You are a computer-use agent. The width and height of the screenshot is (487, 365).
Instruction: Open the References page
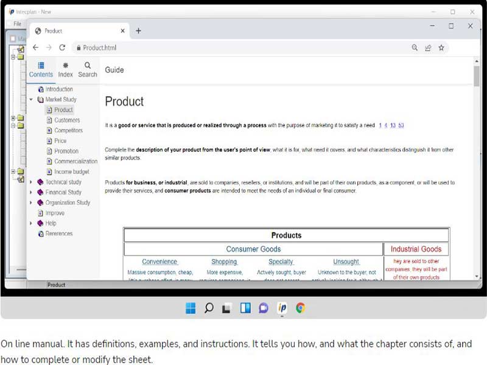tap(59, 234)
